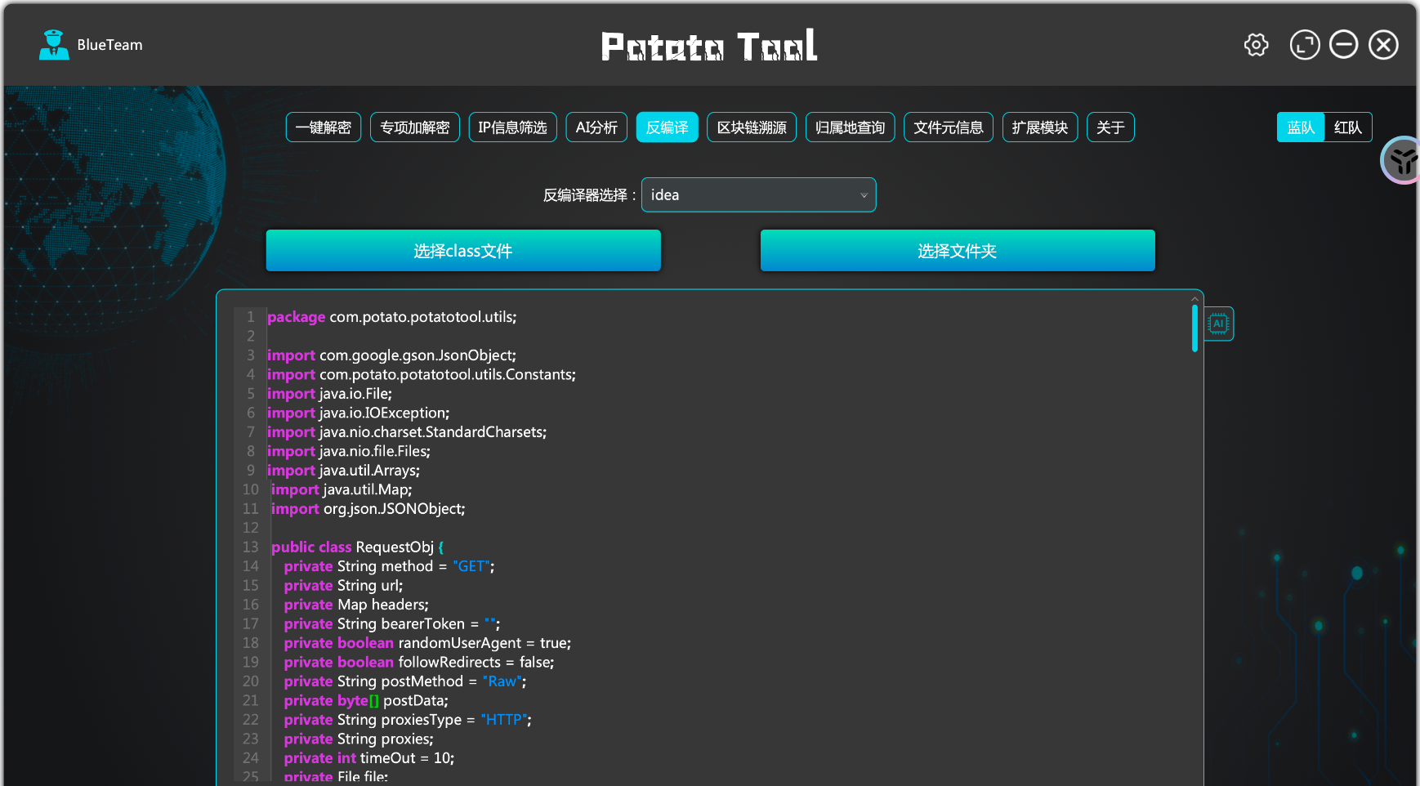1420x786 pixels.
Task: Click the import java.util.Arrays line
Action: [x=343, y=471]
